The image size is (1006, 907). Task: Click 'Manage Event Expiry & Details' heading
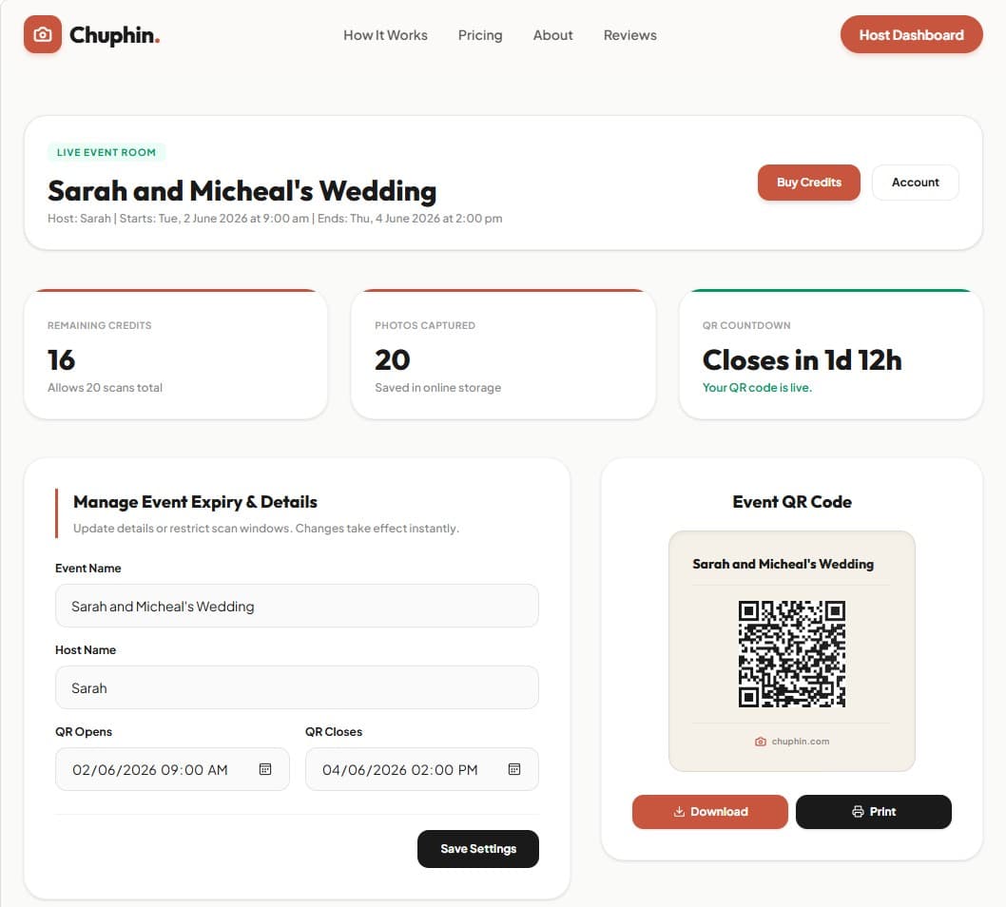pyautogui.click(x=195, y=502)
